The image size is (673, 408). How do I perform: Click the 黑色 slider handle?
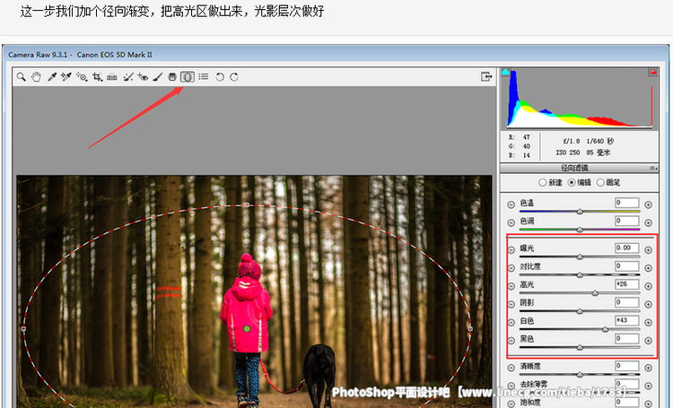[x=580, y=348]
